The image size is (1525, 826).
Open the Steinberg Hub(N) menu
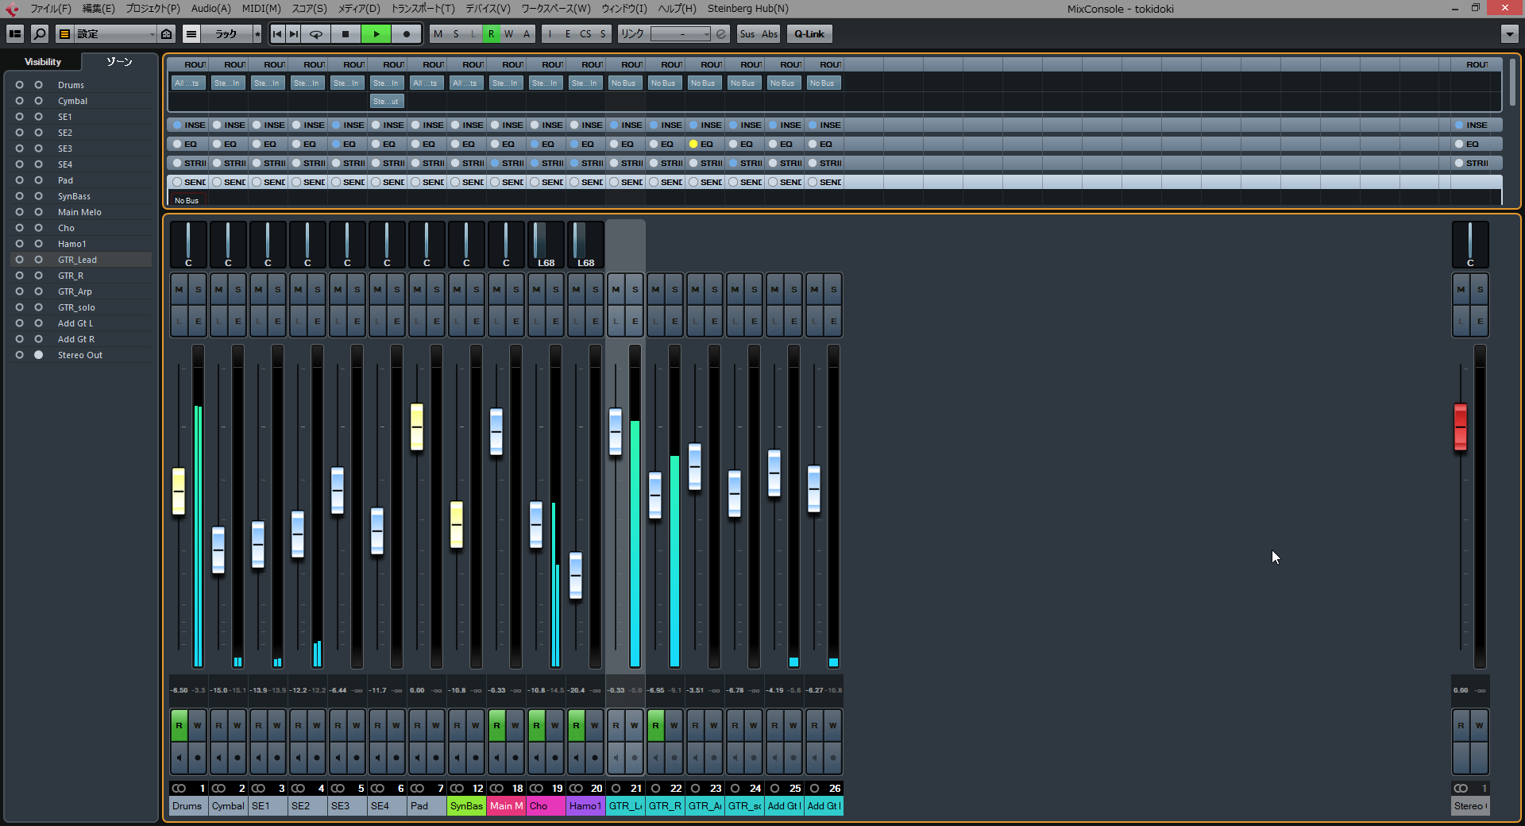(748, 9)
